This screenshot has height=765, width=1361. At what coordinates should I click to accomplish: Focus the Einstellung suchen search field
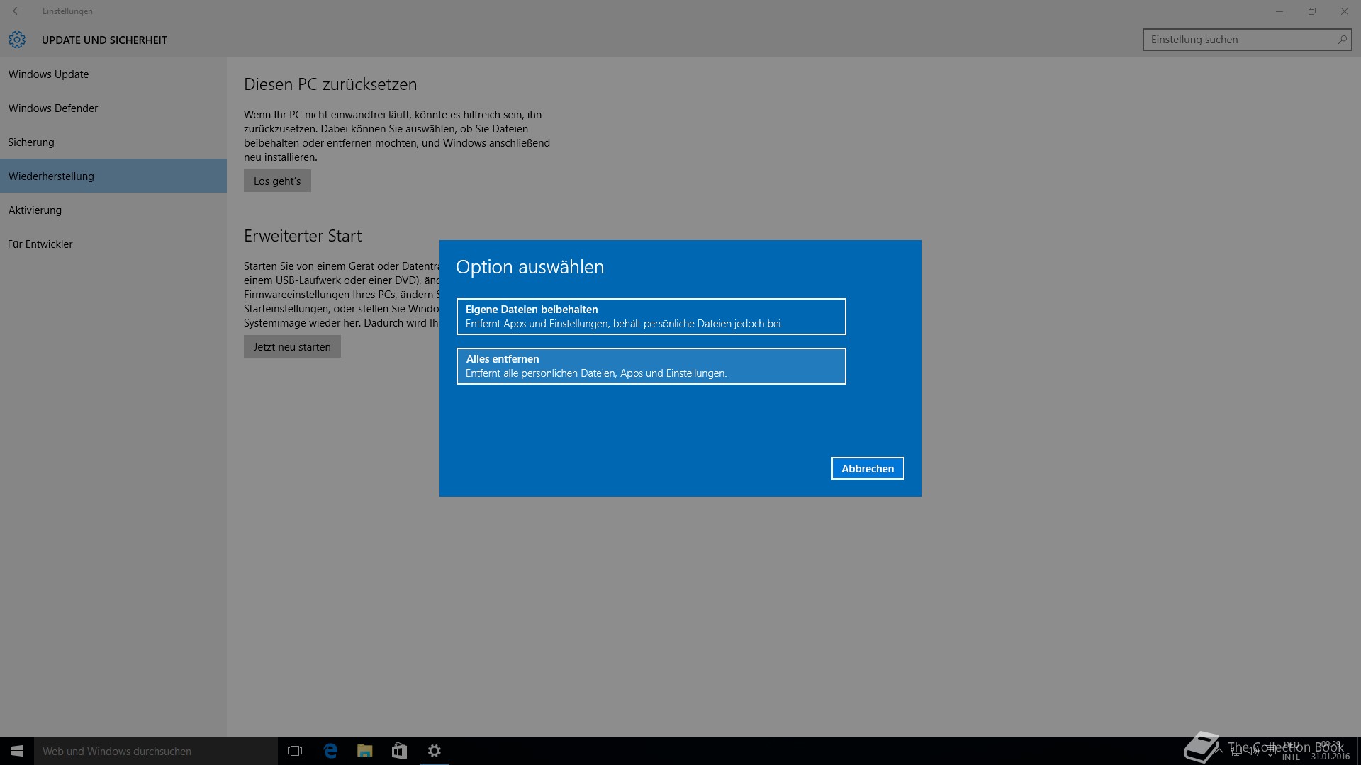1247,40
